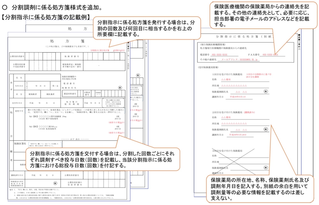This screenshot has width=319, height=205.
Task: Click the その他の連絡先 mail address field
Action: pos(239,60)
